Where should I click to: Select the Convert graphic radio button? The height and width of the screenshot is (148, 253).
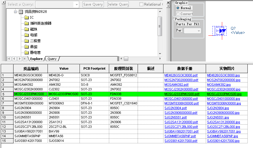pyautogui.click(x=178, y=14)
